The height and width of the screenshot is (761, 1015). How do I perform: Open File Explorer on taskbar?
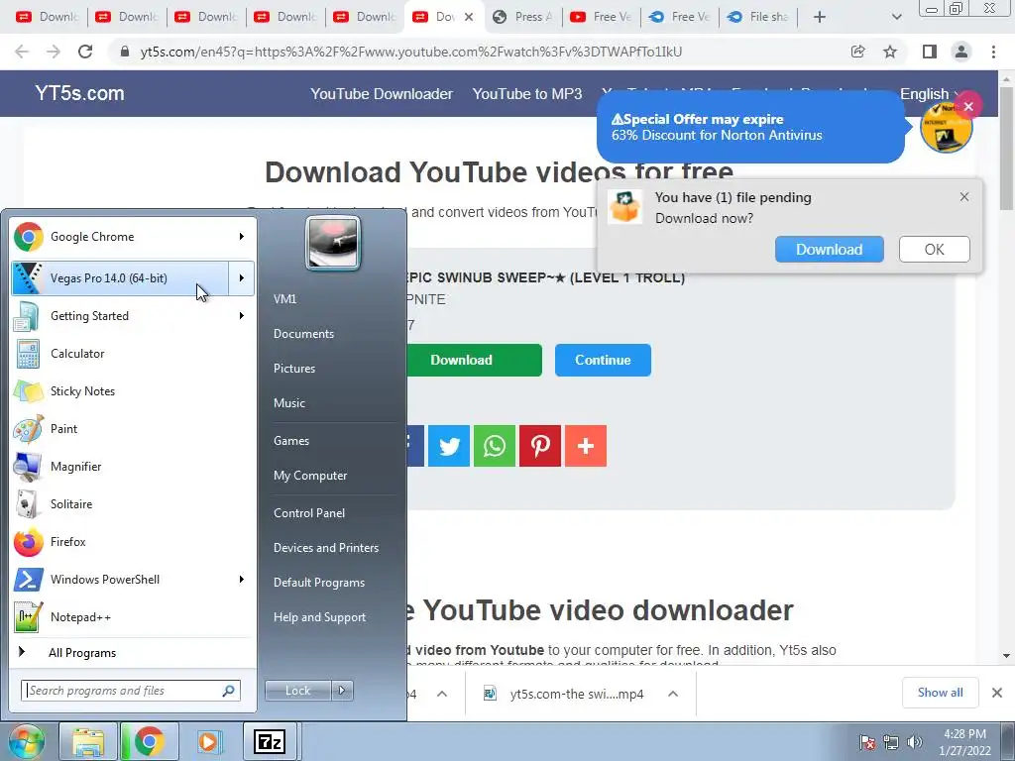click(88, 741)
